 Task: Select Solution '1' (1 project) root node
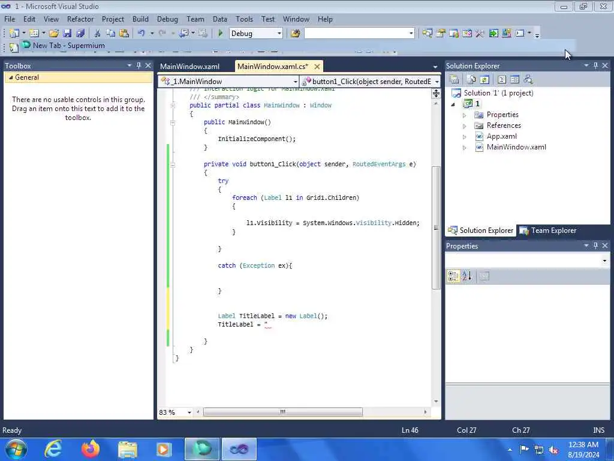(x=498, y=93)
